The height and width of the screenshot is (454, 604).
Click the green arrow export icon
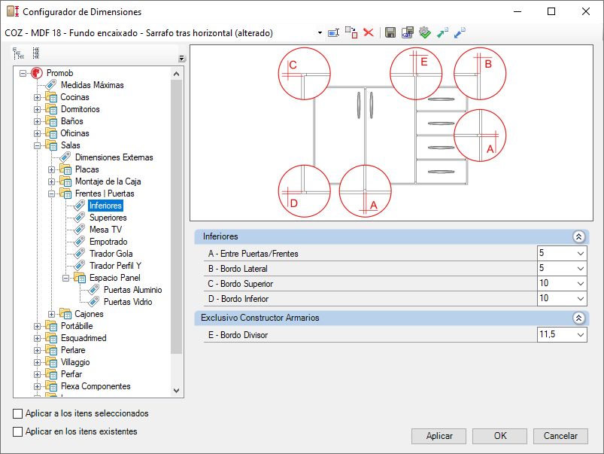click(442, 33)
